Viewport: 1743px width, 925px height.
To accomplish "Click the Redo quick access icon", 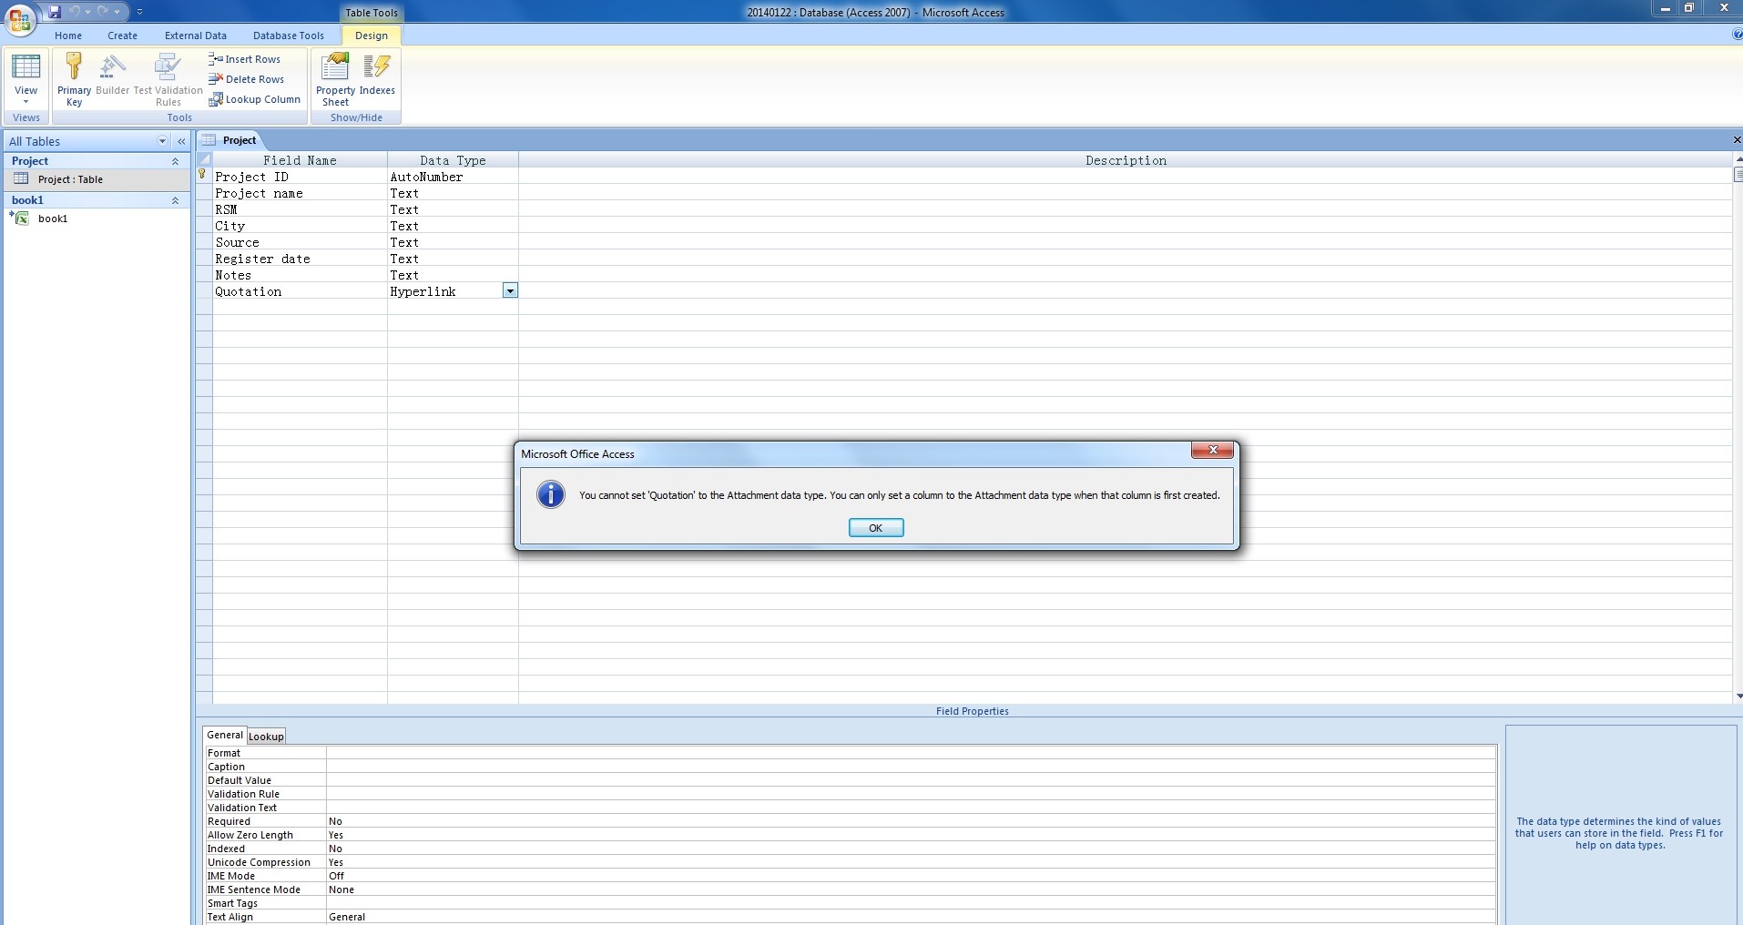I will [103, 12].
